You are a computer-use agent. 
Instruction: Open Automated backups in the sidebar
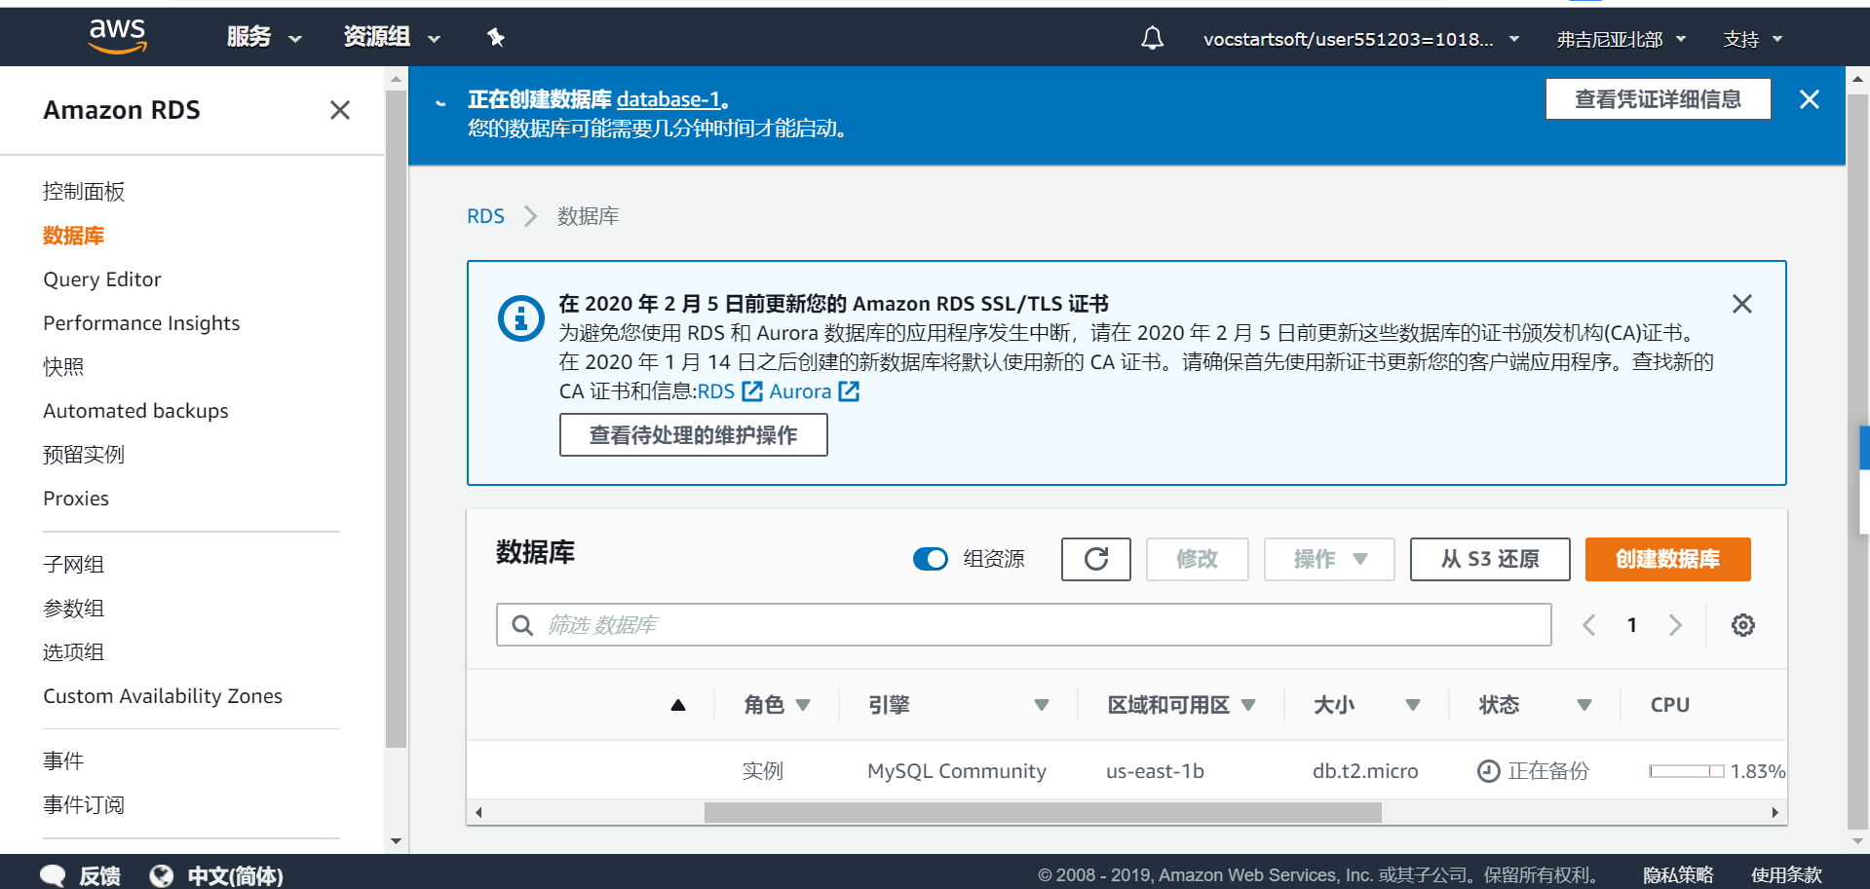point(135,411)
